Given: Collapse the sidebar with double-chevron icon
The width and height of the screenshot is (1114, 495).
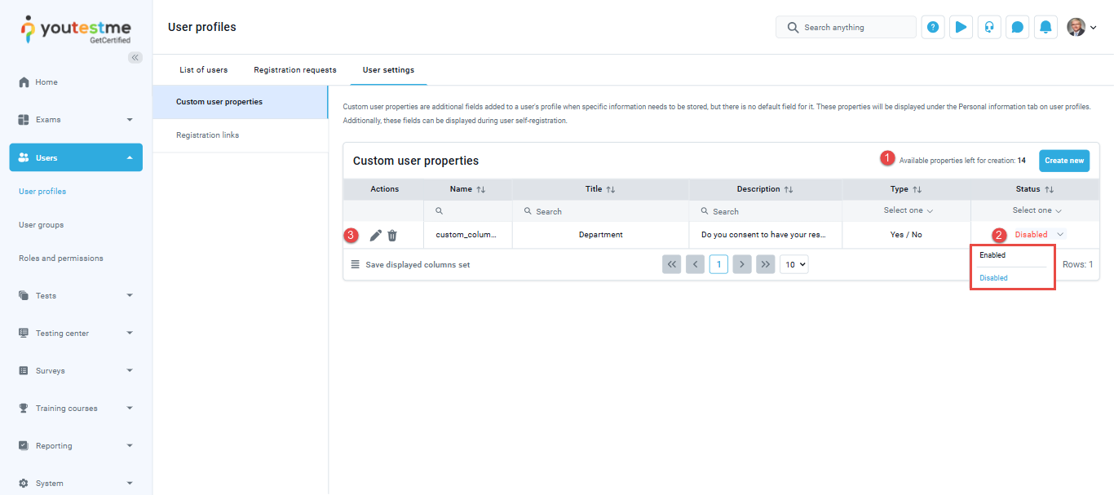Looking at the screenshot, I should (x=135, y=57).
